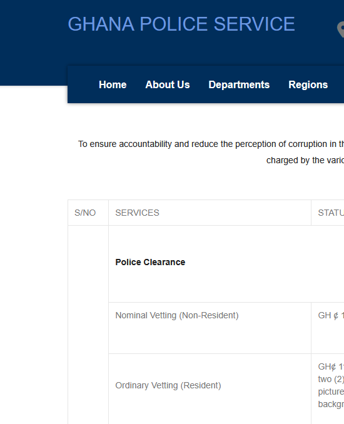Click the Police Clearance section heading

coord(150,262)
